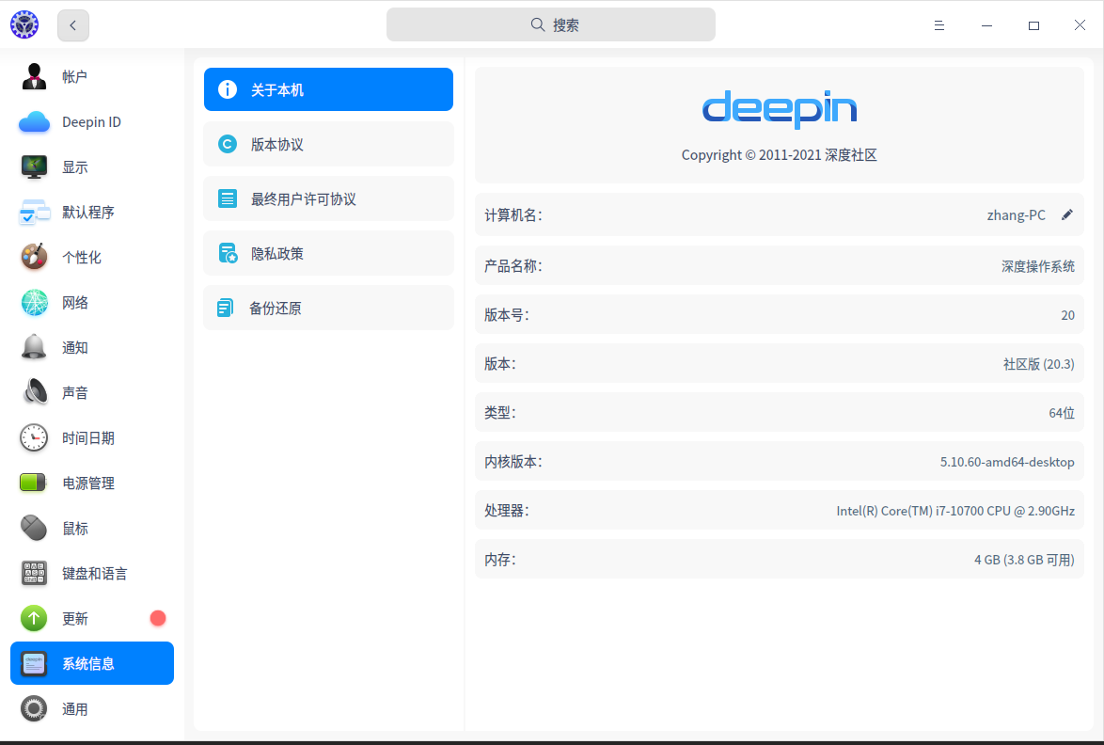Screen dimensions: 1104x745
Task: Open 个性化 personalization palette icon
Action: pos(34,257)
